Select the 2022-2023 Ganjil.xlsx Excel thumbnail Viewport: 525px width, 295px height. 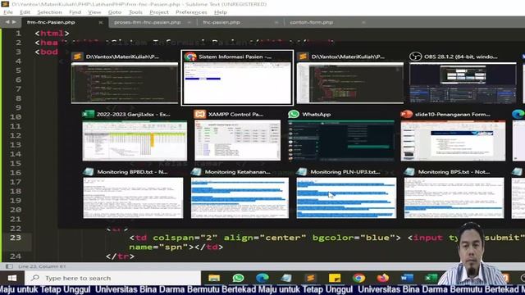point(135,140)
